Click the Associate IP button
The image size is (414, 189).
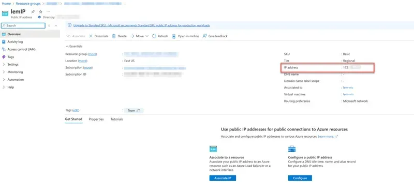(223, 178)
